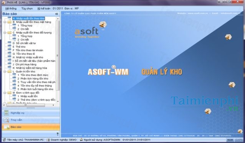Click report icon of 2 Chi tiết under B
The image size is (245, 143).
[x=14, y=29]
